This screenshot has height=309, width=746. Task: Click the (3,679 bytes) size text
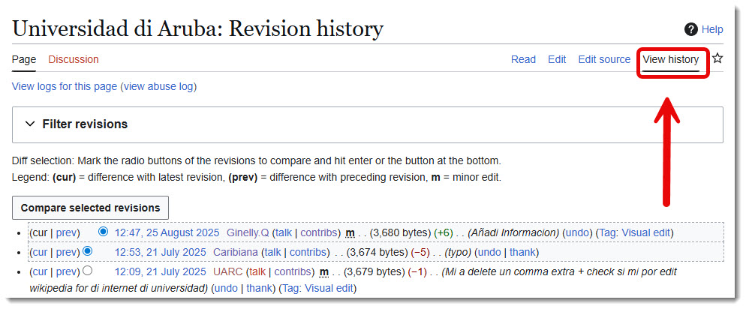click(374, 272)
